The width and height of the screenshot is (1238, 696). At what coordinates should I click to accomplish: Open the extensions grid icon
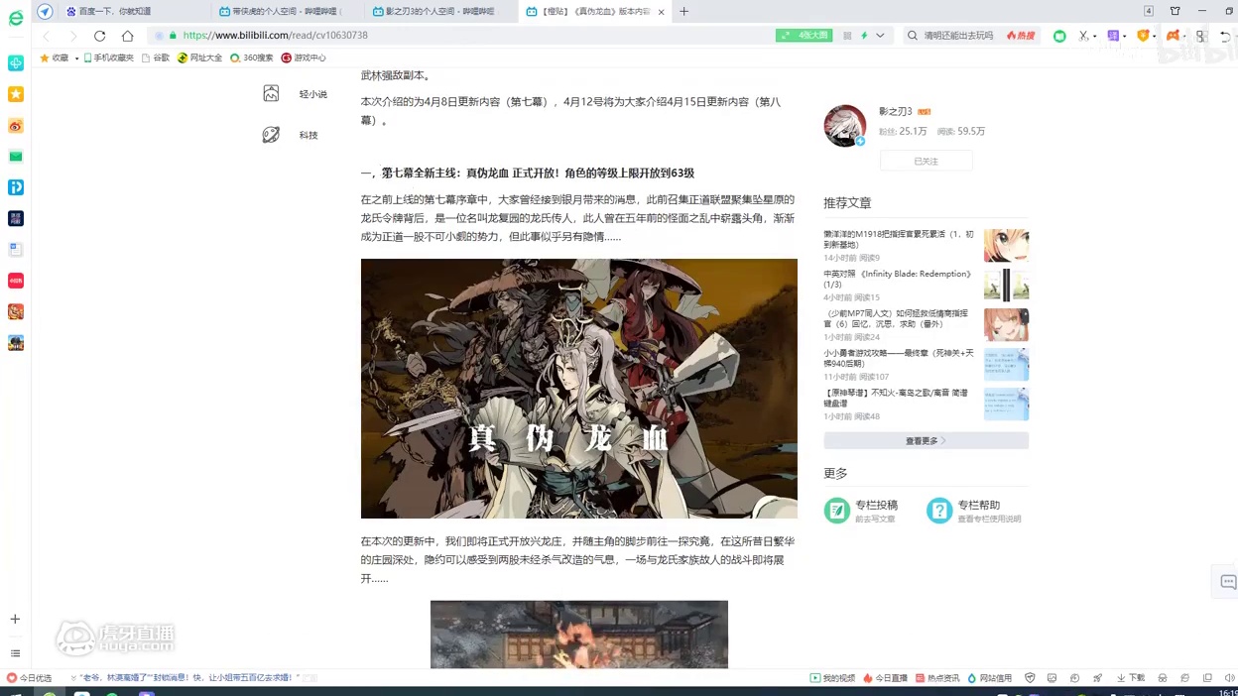click(x=1201, y=36)
